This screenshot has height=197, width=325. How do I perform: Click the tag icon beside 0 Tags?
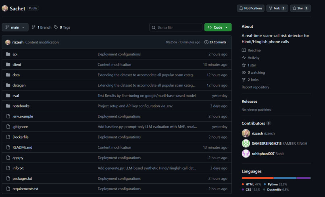click(56, 27)
